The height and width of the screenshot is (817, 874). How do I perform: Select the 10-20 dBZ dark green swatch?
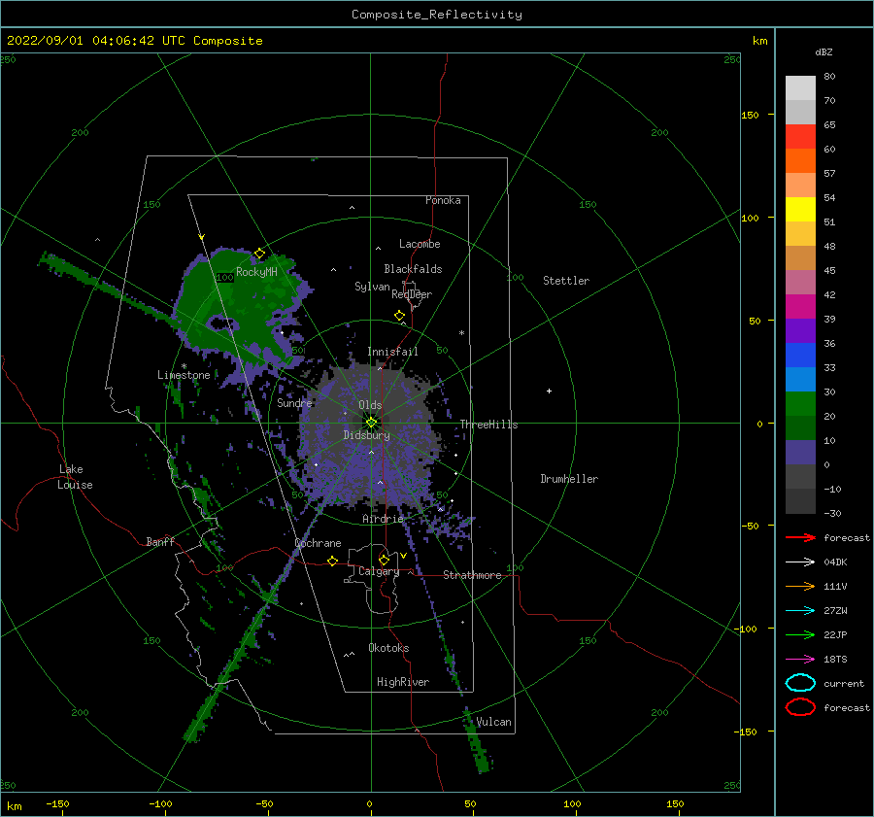[800, 428]
